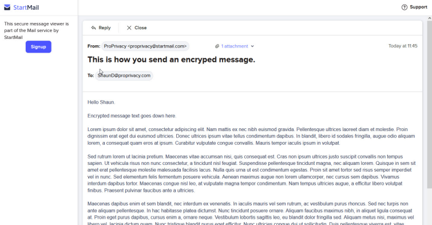Click the Signup button

click(38, 46)
